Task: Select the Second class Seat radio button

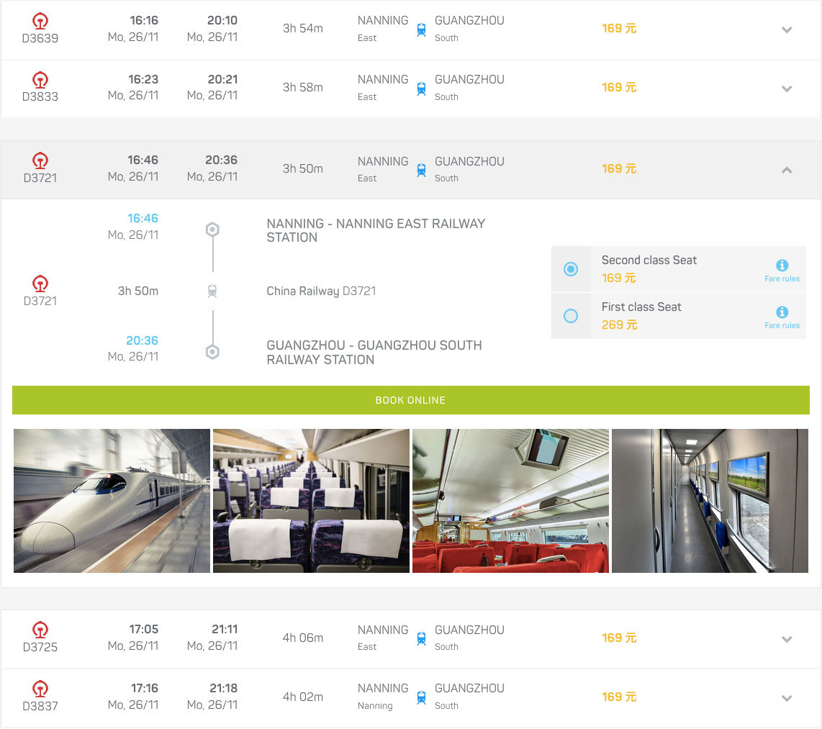Action: coord(572,268)
